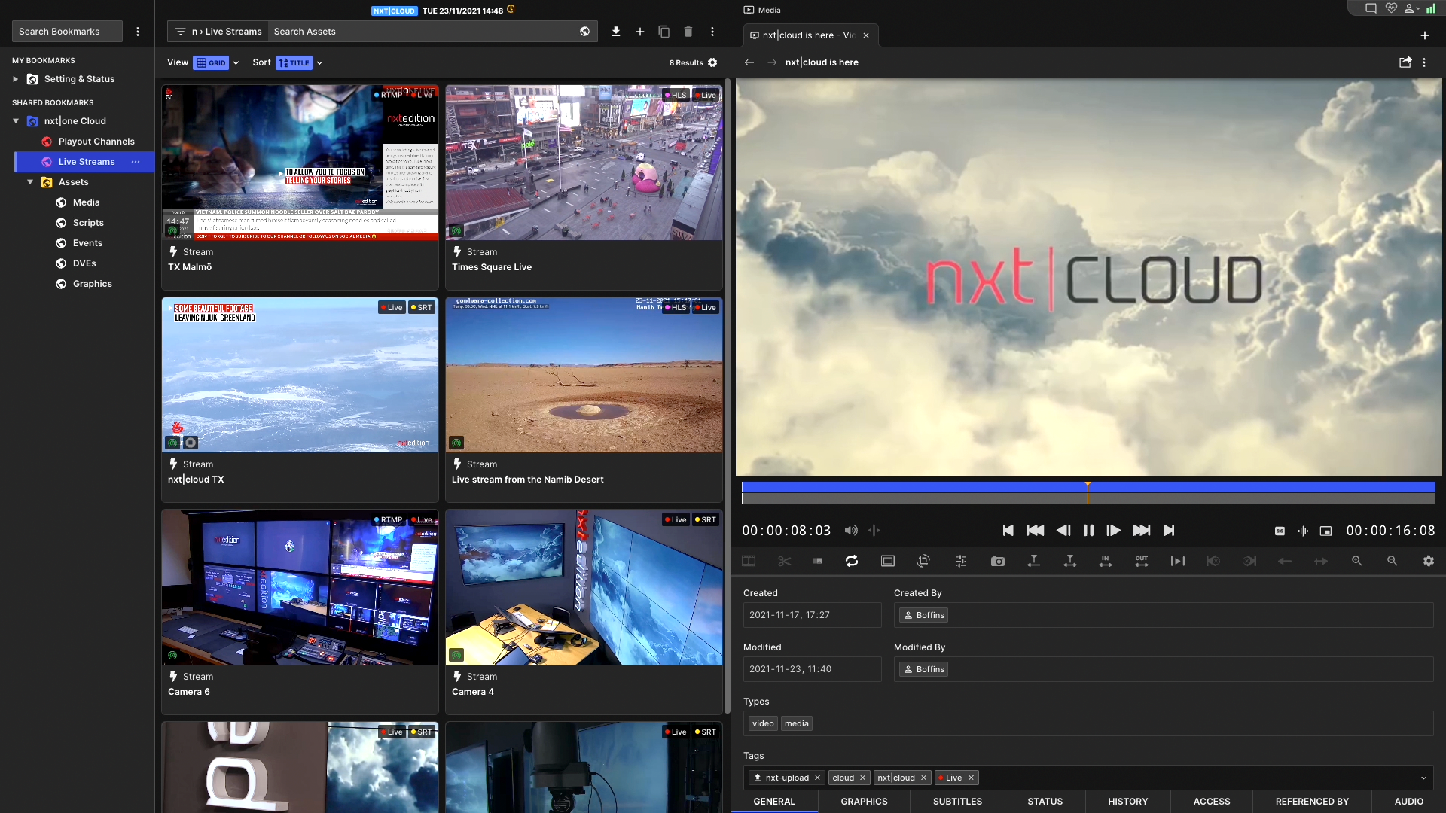Image resolution: width=1446 pixels, height=813 pixels.
Task: Open the adjustment sliders tool
Action: click(961, 561)
